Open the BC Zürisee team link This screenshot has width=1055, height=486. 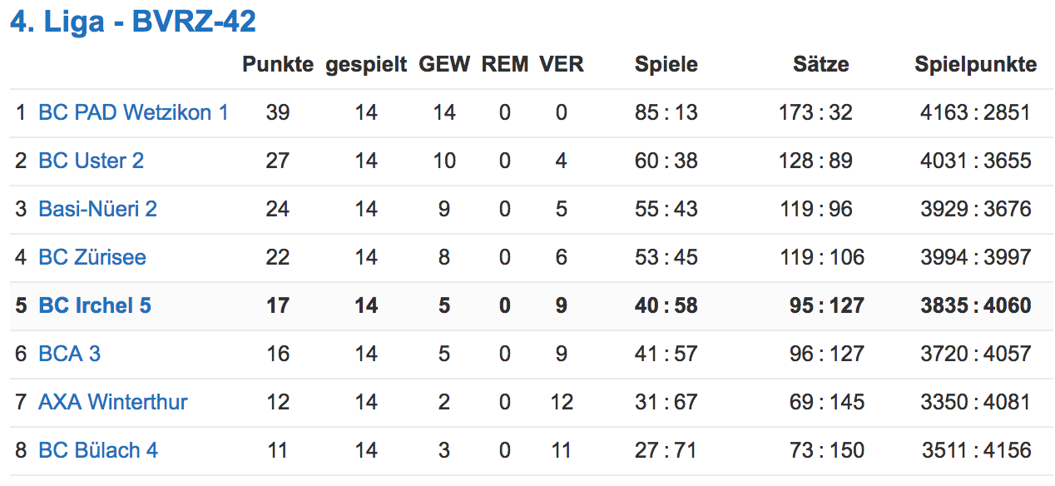click(x=92, y=257)
